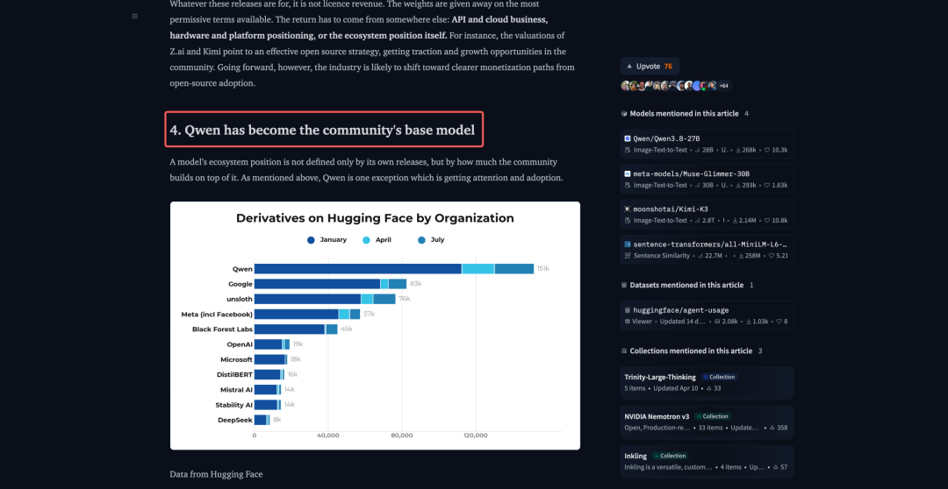The width and height of the screenshot is (948, 489).
Task: Click the Qwen bar in the chart
Action: pos(393,269)
